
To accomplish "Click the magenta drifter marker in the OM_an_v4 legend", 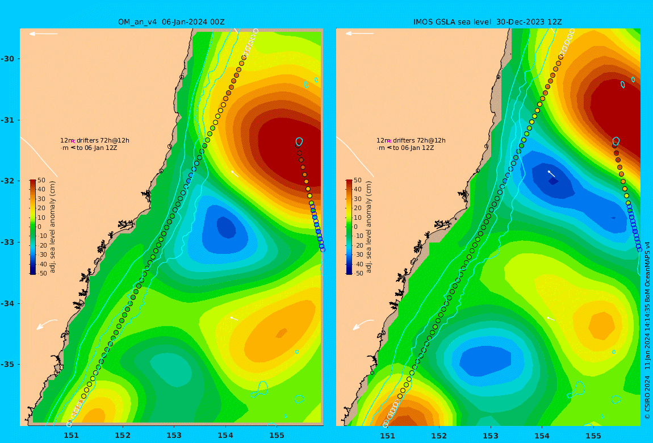I will [x=73, y=141].
